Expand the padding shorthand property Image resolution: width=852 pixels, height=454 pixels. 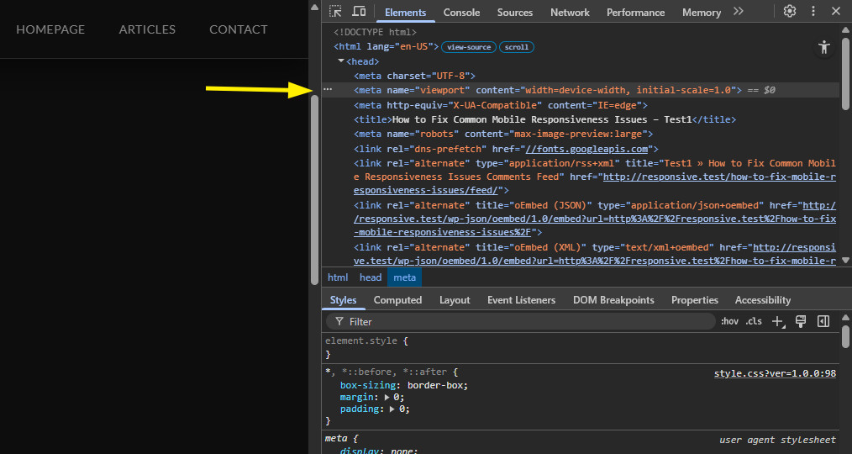coord(392,409)
